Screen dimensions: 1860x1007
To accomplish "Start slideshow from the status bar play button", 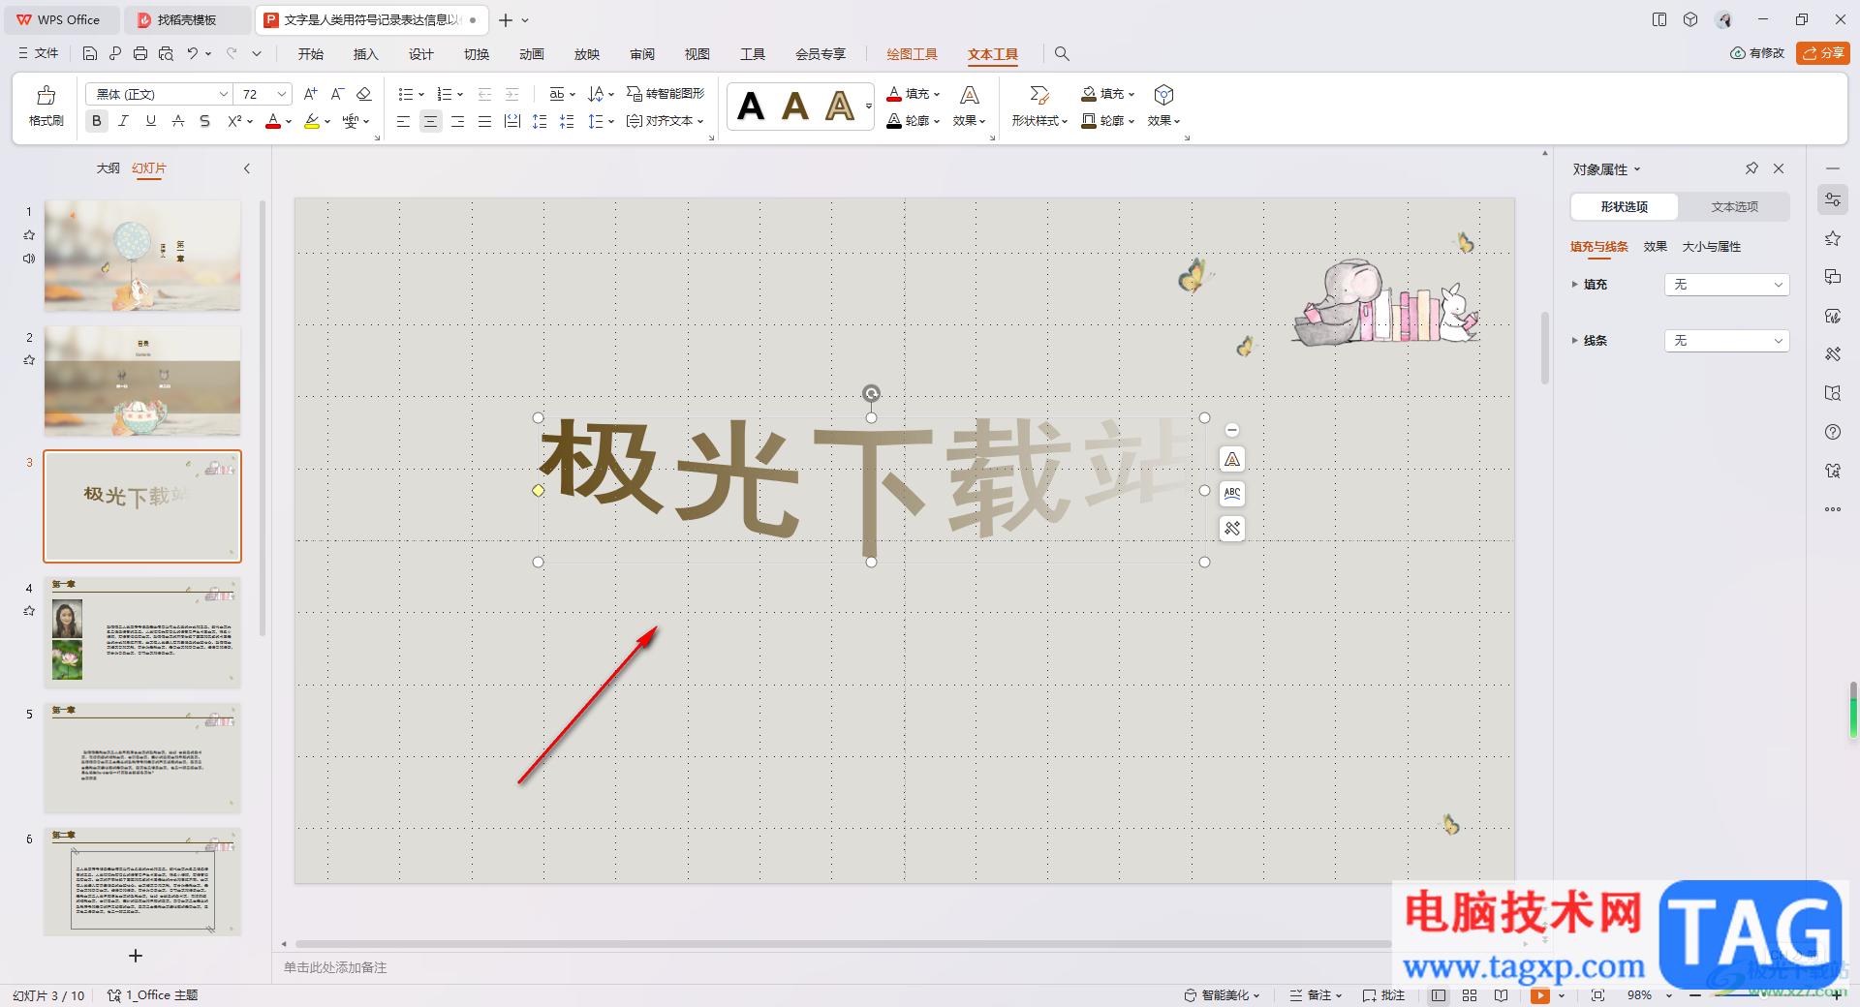I will point(1539,995).
